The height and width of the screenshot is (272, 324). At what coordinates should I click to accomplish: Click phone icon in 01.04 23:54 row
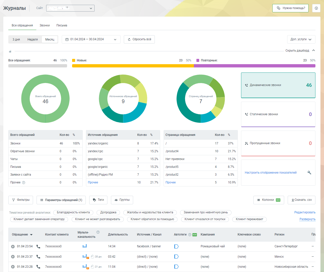tap(38, 247)
